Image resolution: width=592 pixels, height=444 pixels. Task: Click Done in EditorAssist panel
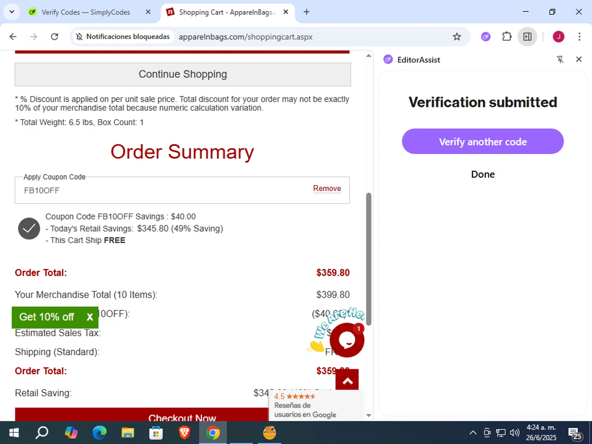(483, 174)
